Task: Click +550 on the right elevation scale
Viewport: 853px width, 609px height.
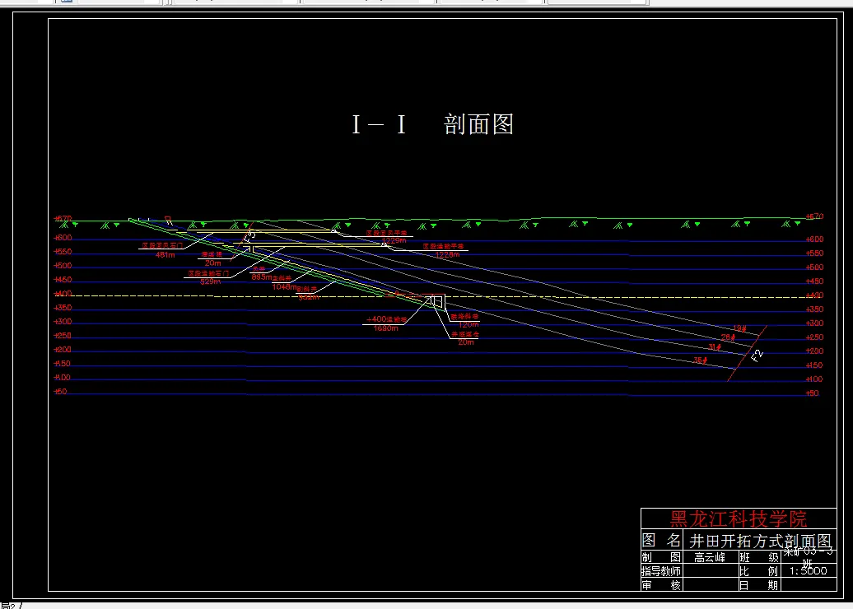Action: (815, 253)
